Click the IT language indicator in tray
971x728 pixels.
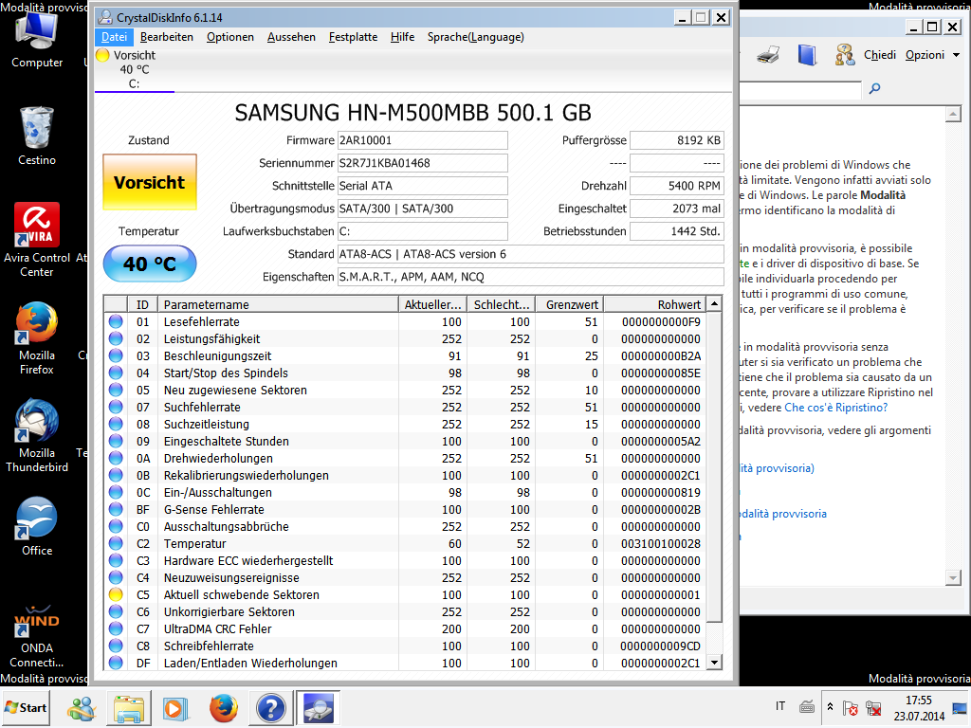(780, 706)
